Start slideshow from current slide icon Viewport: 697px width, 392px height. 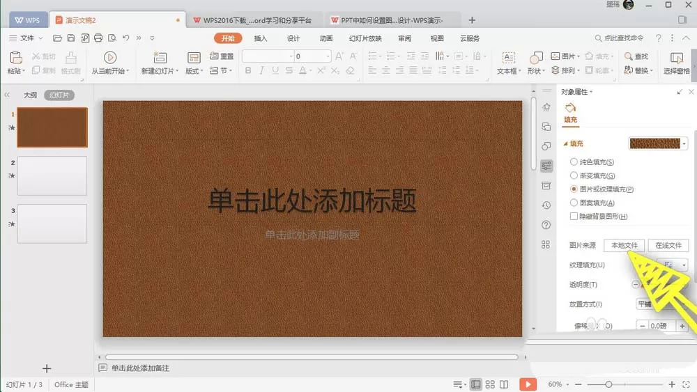110,57
